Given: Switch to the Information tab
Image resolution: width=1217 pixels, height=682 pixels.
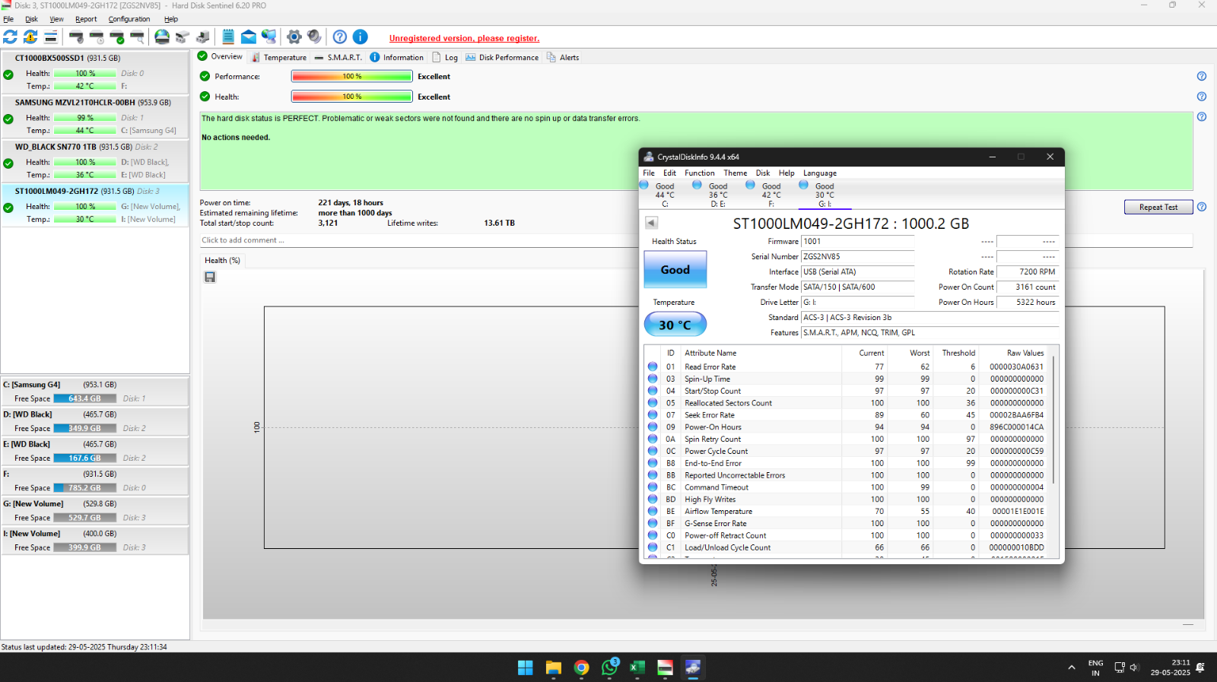Looking at the screenshot, I should 397,57.
